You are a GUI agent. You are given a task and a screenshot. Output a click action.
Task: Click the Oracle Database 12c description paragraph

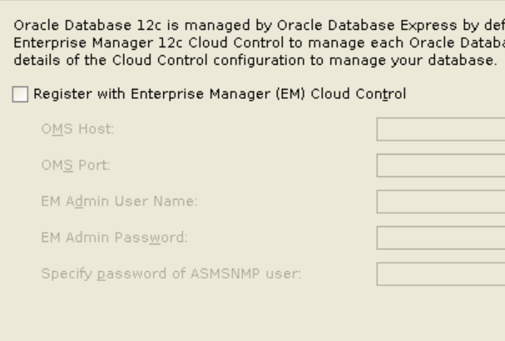coord(260,42)
